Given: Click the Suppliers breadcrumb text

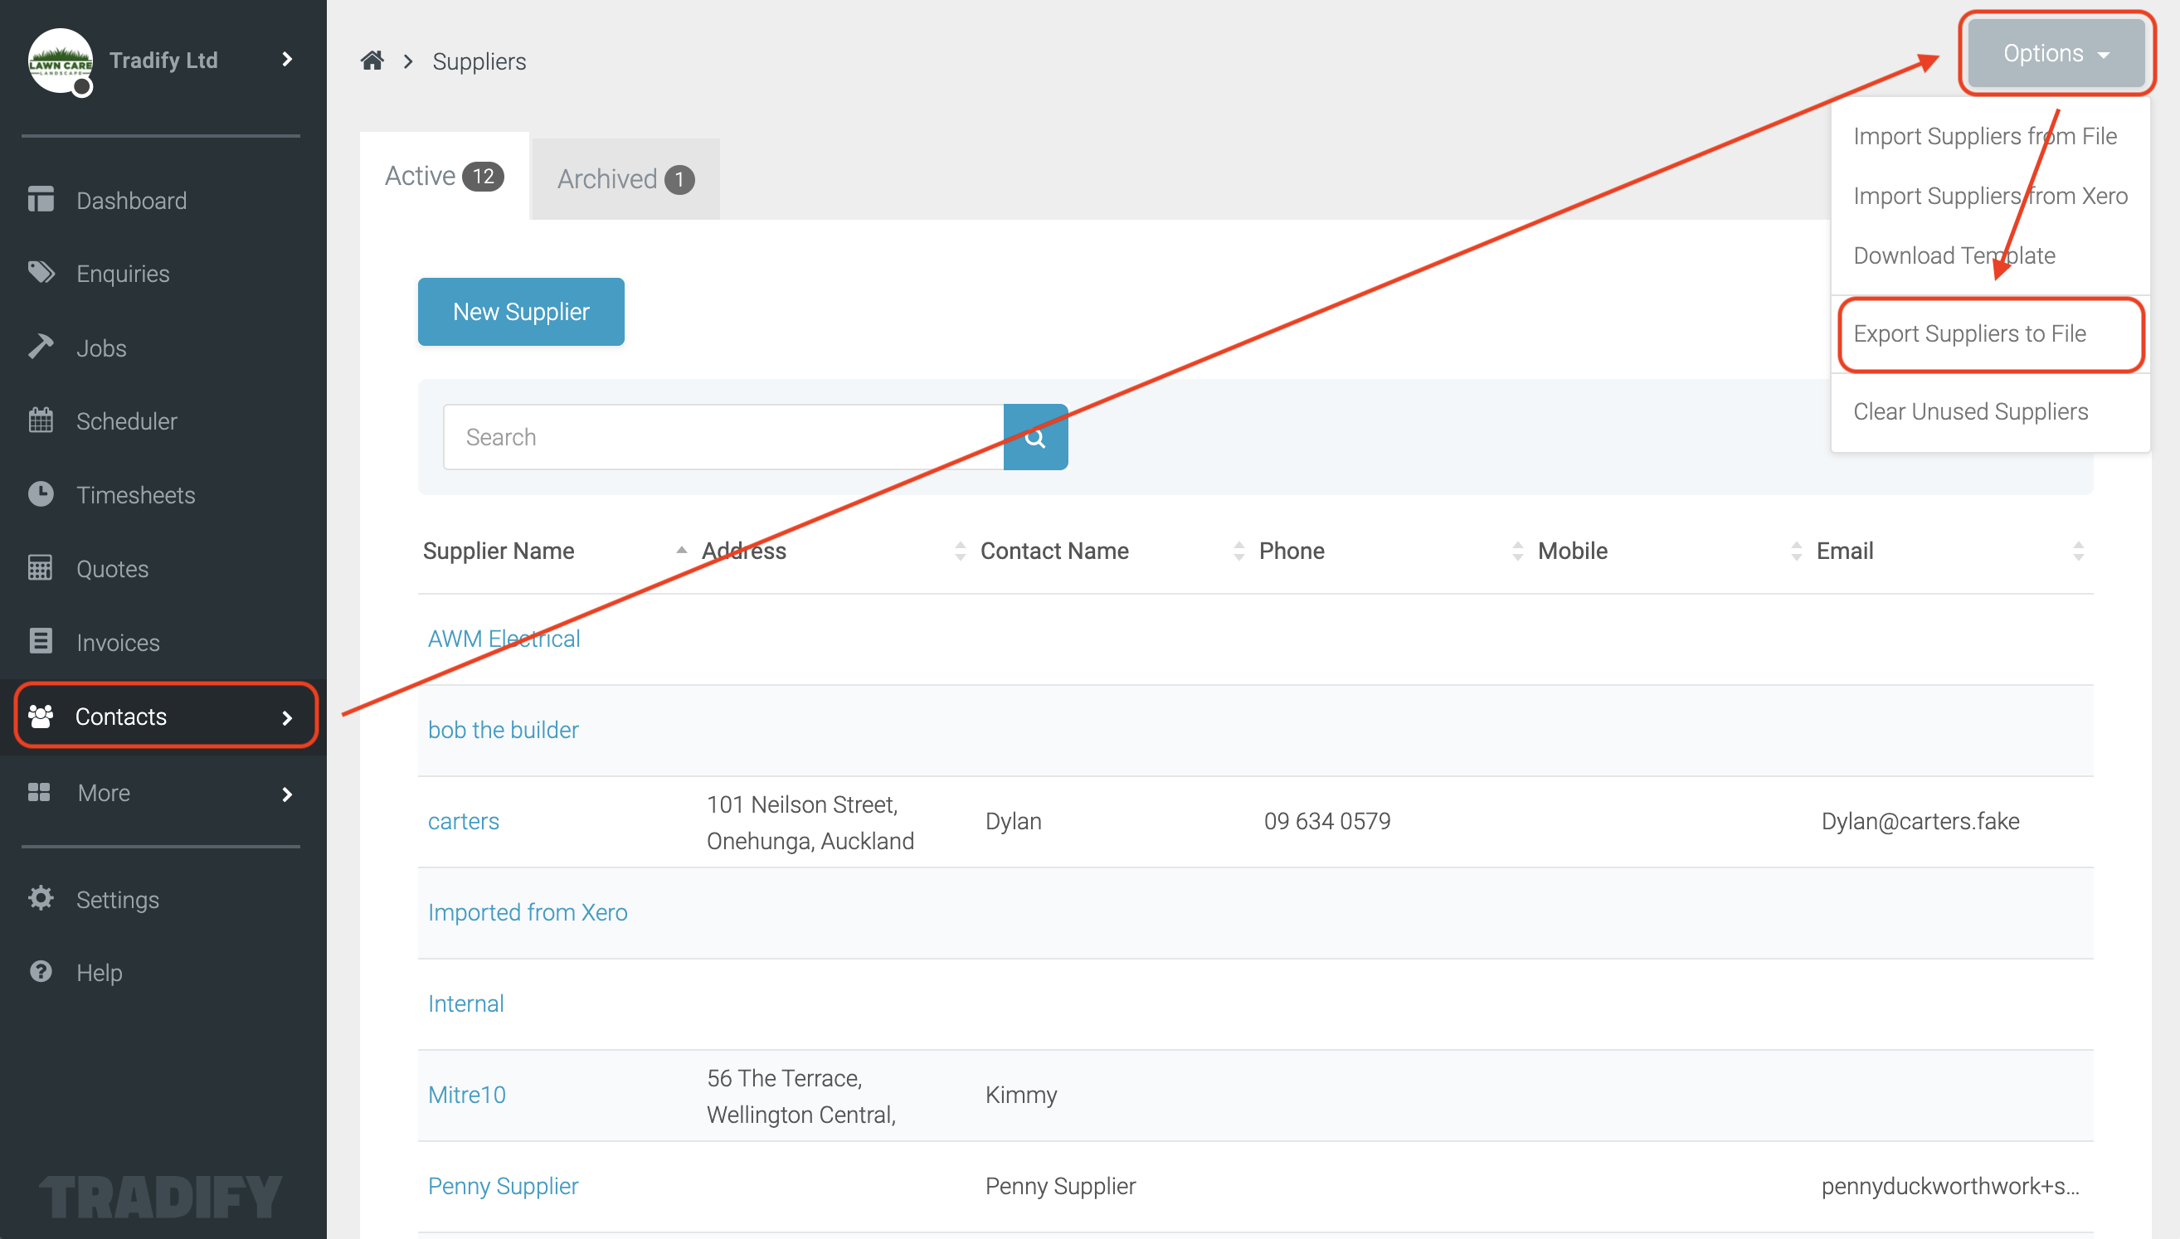Looking at the screenshot, I should (x=479, y=61).
